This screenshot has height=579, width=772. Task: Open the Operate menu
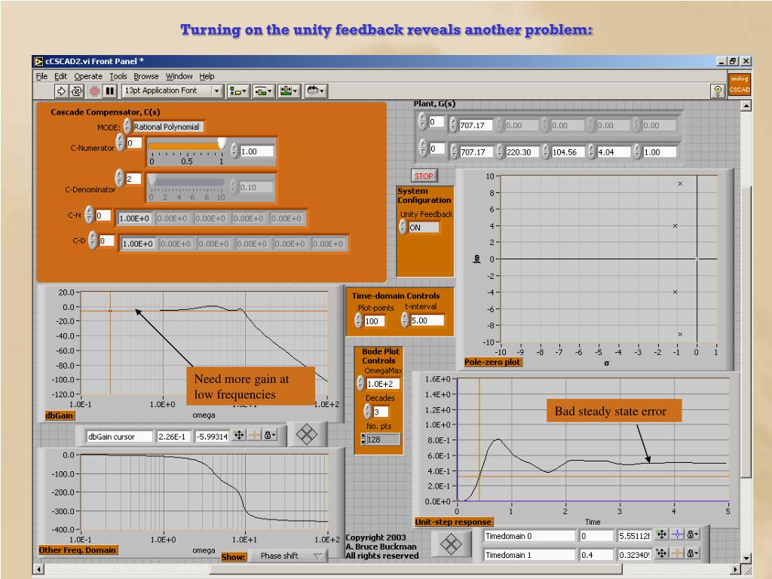88,76
